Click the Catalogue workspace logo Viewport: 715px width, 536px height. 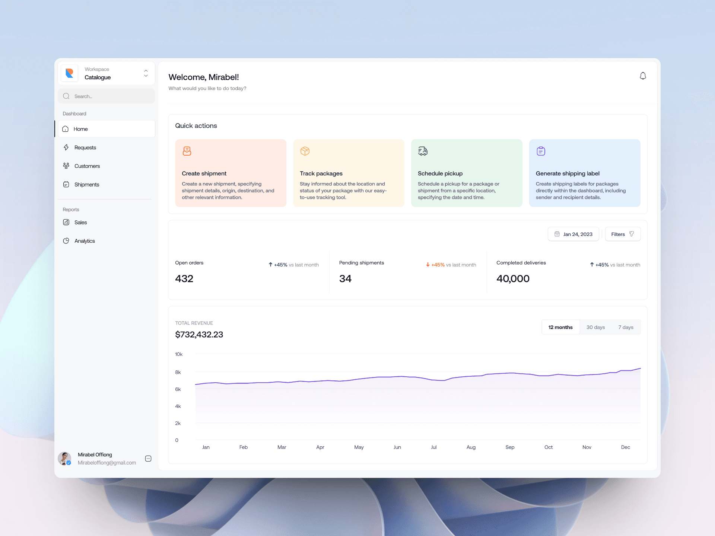[x=70, y=73]
